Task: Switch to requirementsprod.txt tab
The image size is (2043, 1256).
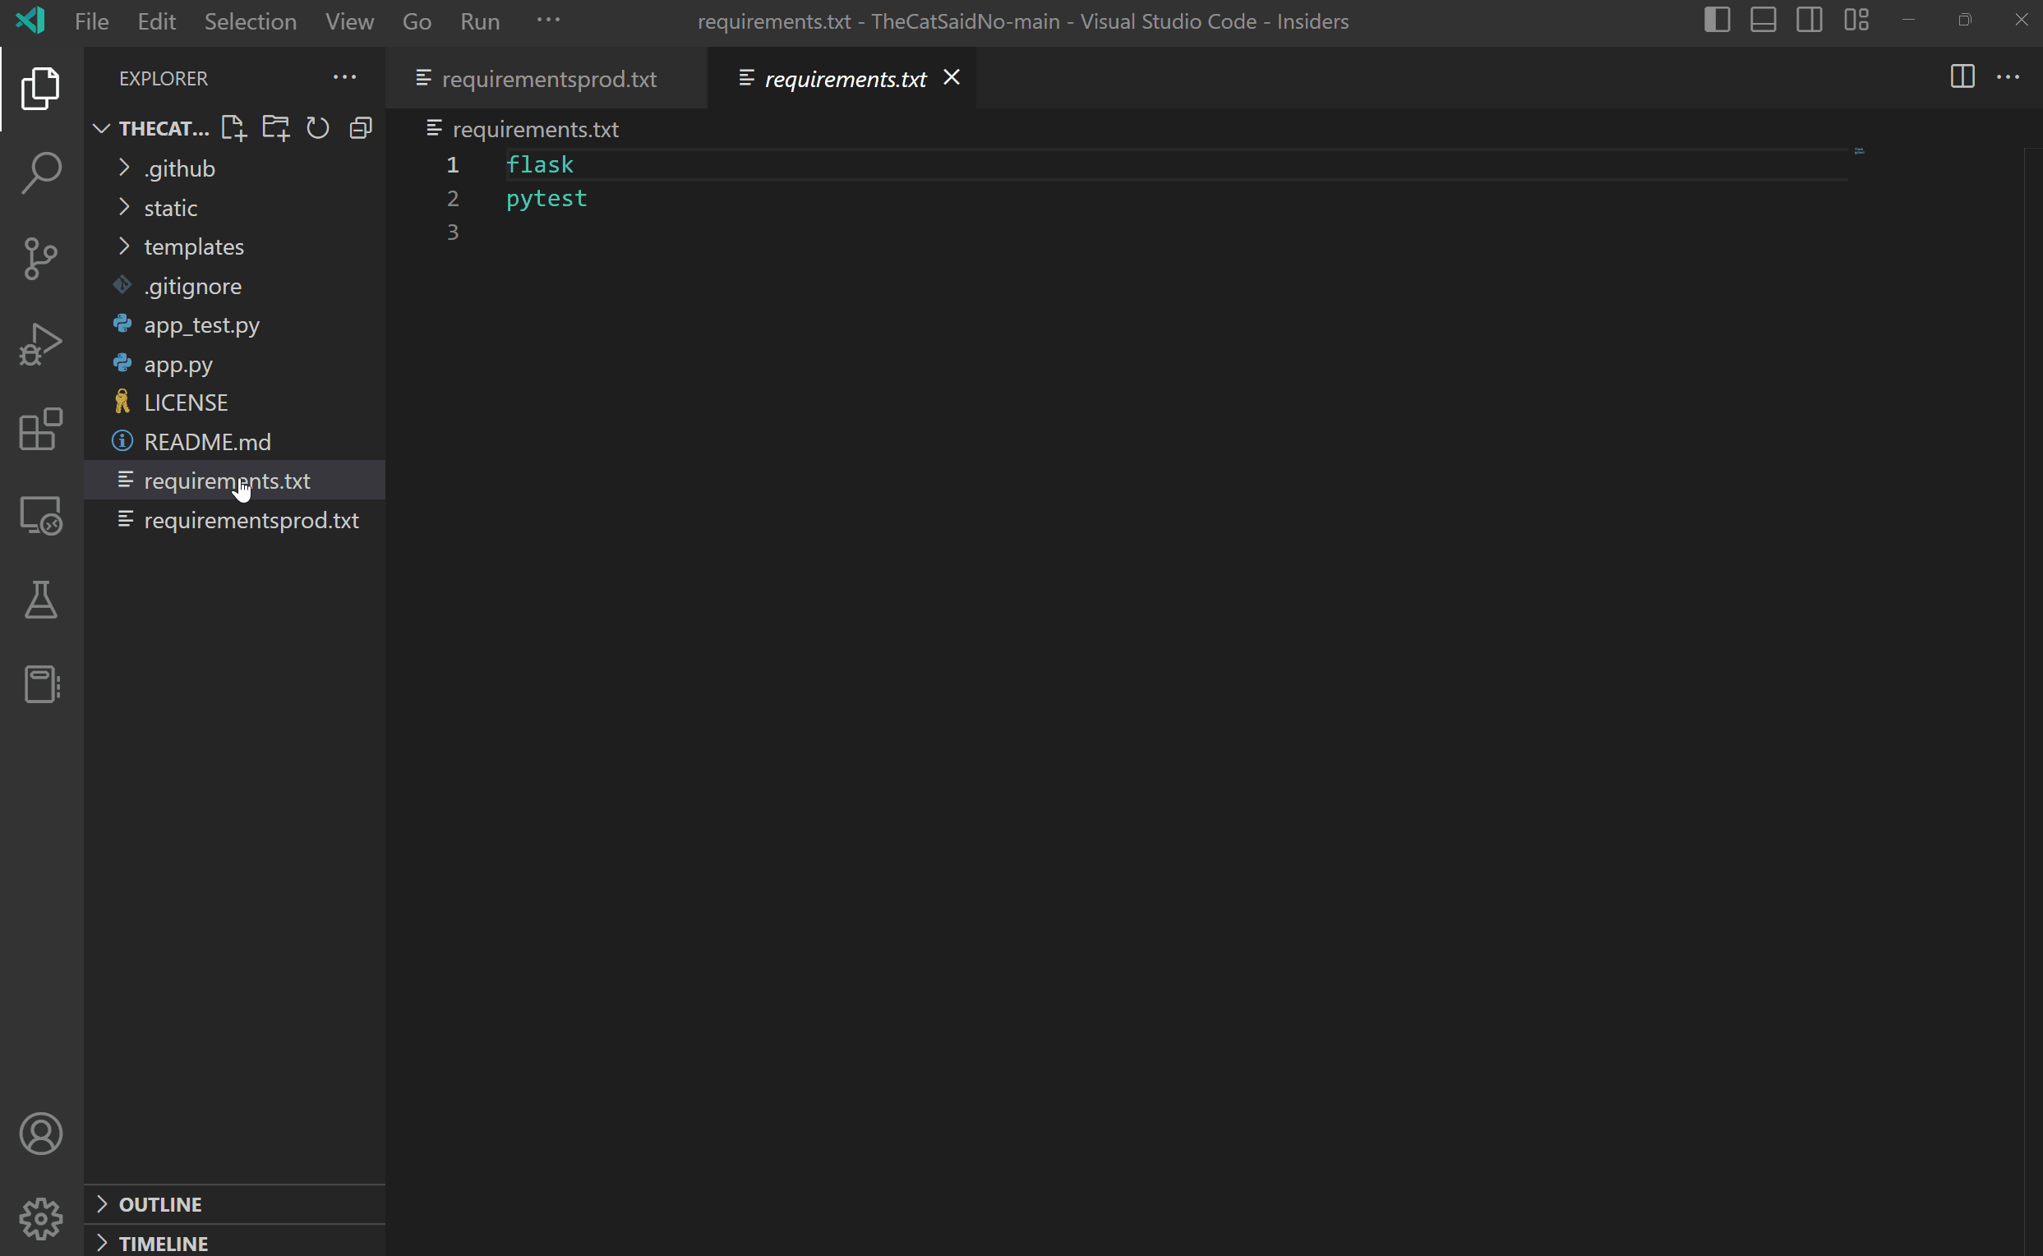Action: [549, 77]
